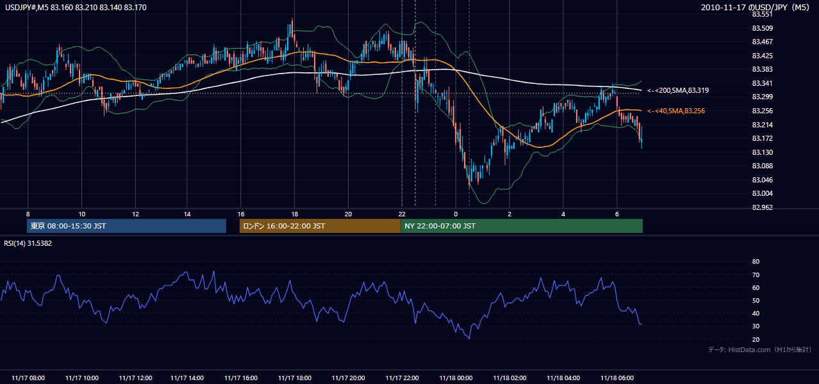
Task: Click hour tick 14 under price chart
Action: (x=187, y=213)
